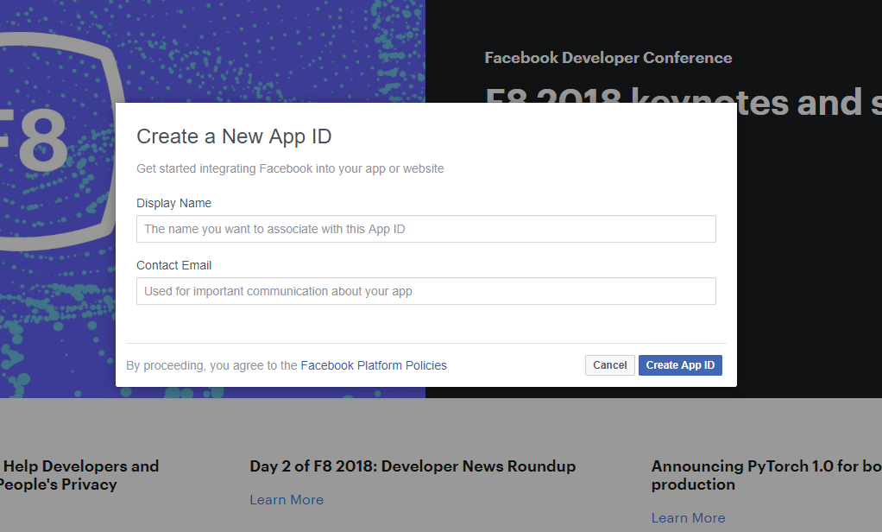882x532 pixels.
Task: Click the Create a New App ID title
Action: pyautogui.click(x=234, y=136)
